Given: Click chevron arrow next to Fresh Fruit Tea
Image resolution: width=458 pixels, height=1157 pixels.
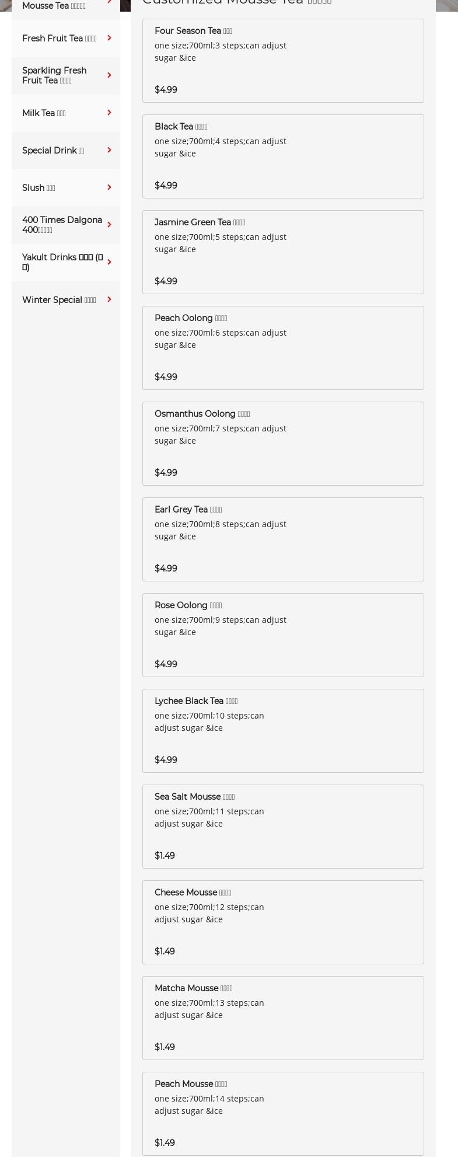Looking at the screenshot, I should tap(109, 38).
